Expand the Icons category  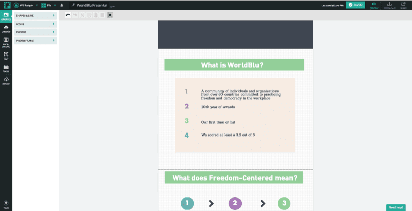click(35, 24)
